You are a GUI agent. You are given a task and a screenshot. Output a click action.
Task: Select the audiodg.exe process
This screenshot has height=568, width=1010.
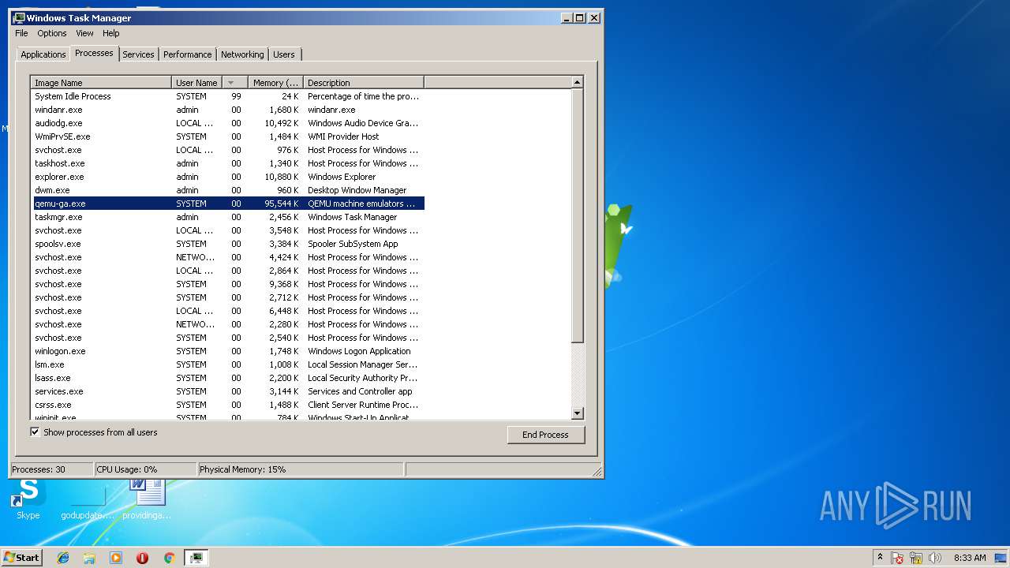click(228, 123)
